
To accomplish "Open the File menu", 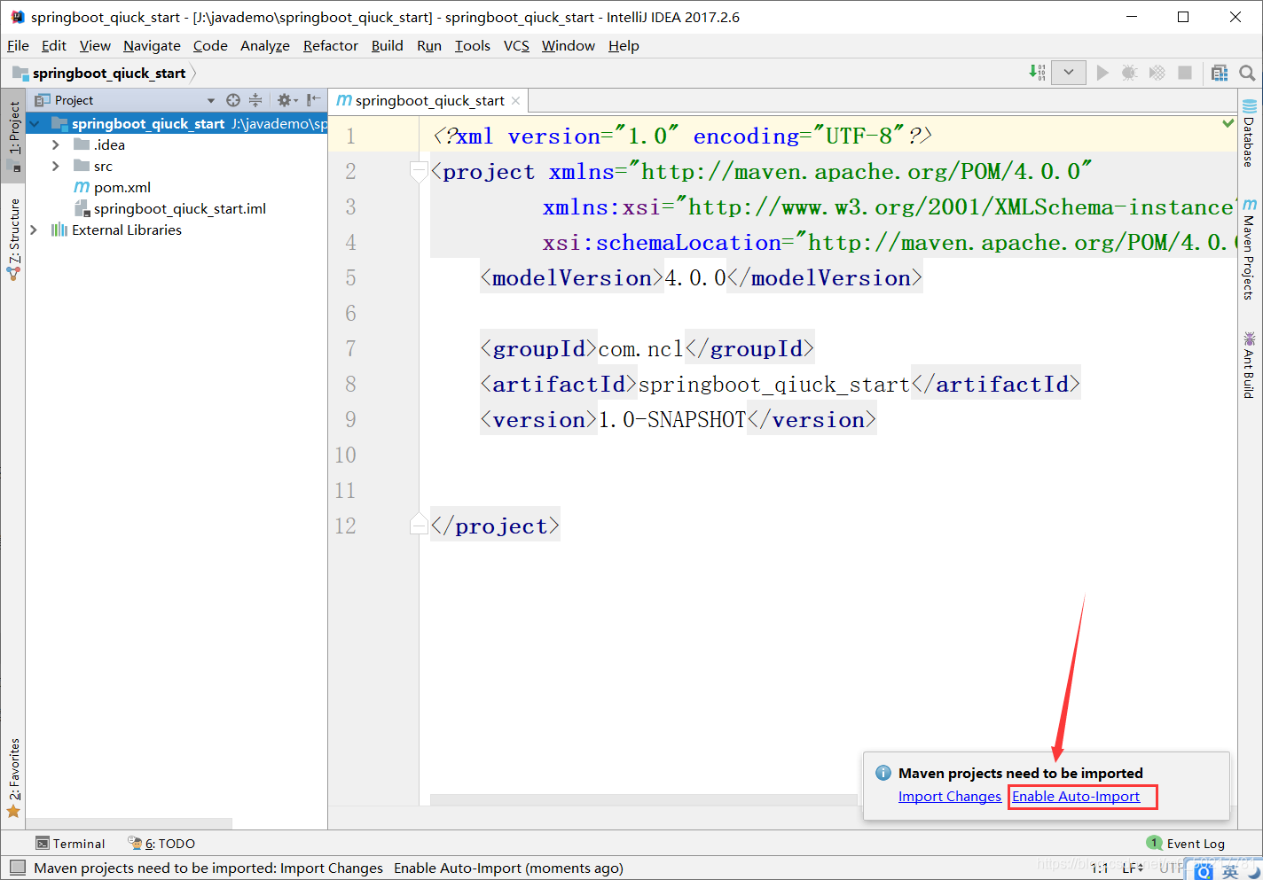I will coord(18,45).
